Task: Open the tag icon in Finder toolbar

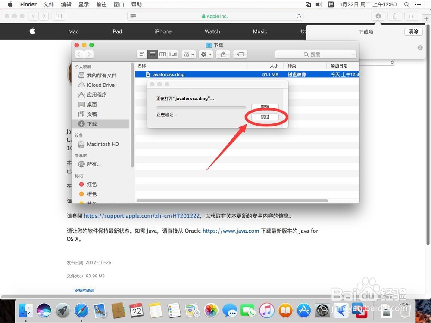Action: click(240, 54)
